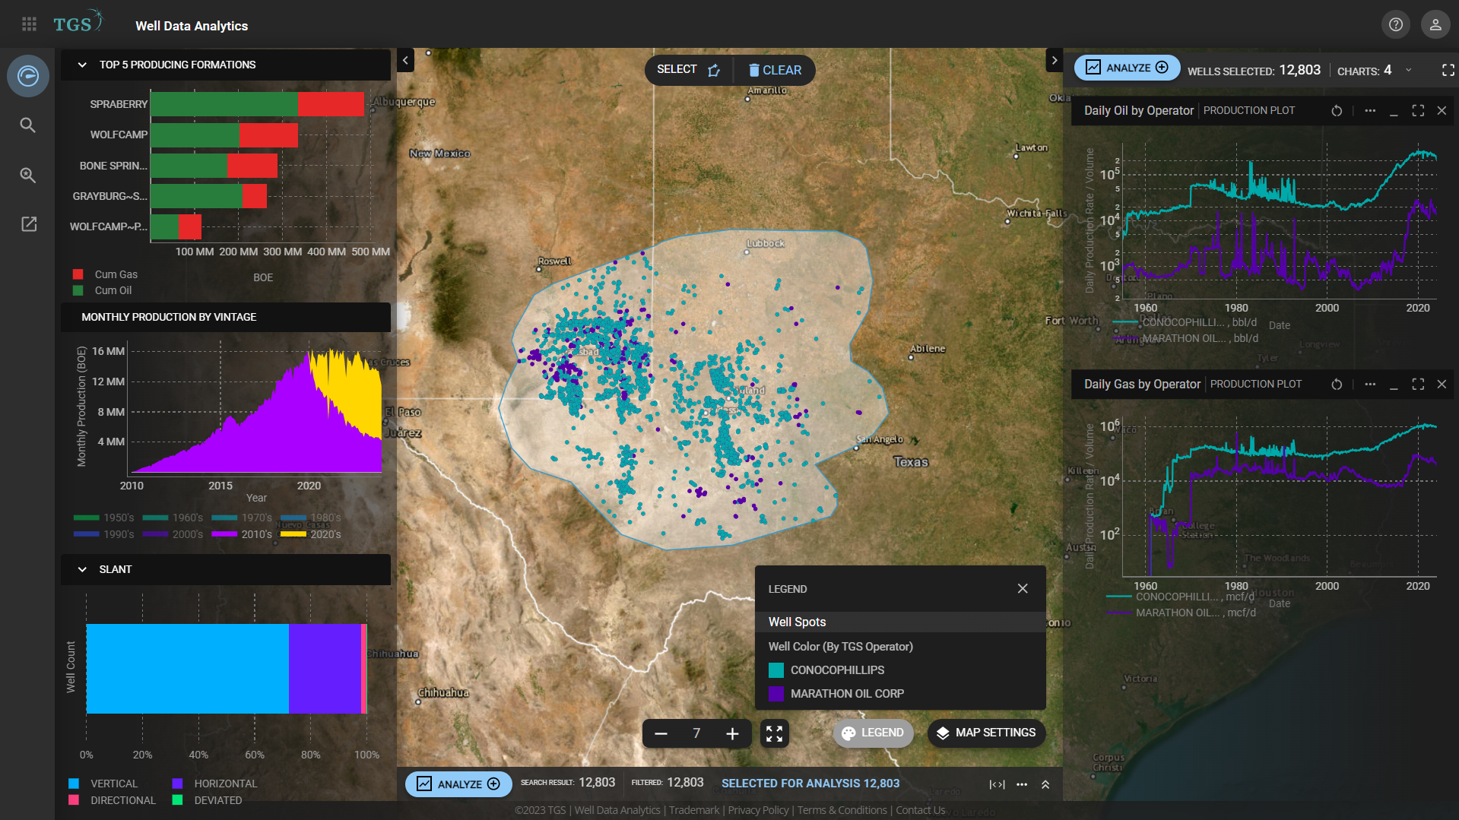Click the search magnifier in left sidebar
1459x820 pixels.
coord(28,125)
